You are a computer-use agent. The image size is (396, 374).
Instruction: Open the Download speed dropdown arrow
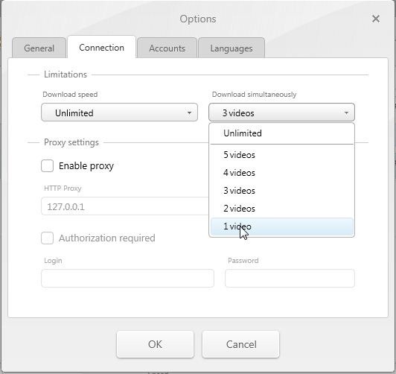point(189,112)
